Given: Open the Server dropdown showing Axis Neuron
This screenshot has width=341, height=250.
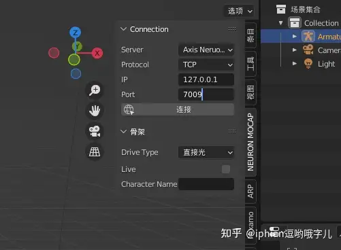Looking at the screenshot, I should pos(206,50).
